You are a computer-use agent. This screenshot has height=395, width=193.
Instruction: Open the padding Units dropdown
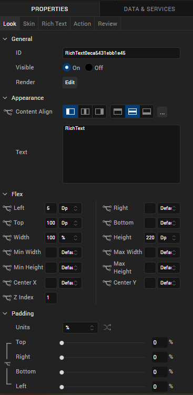coord(80,328)
